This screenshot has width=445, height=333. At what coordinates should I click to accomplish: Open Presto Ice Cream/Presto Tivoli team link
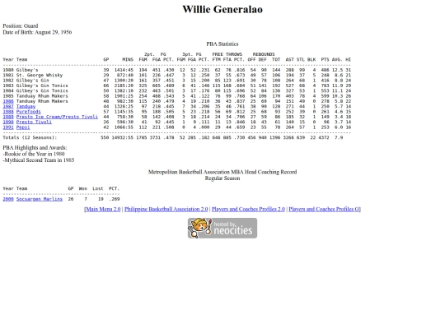click(57, 117)
